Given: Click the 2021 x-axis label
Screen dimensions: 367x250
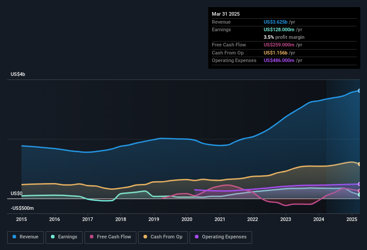Looking at the screenshot, I should coord(220,219).
